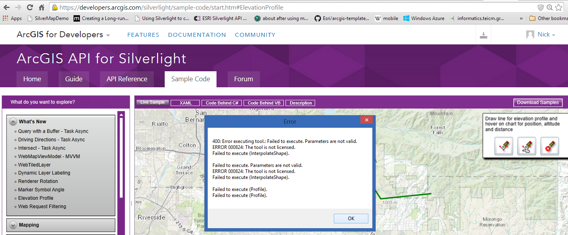Select the Sample Code tab
The width and height of the screenshot is (568, 235).
pos(191,79)
